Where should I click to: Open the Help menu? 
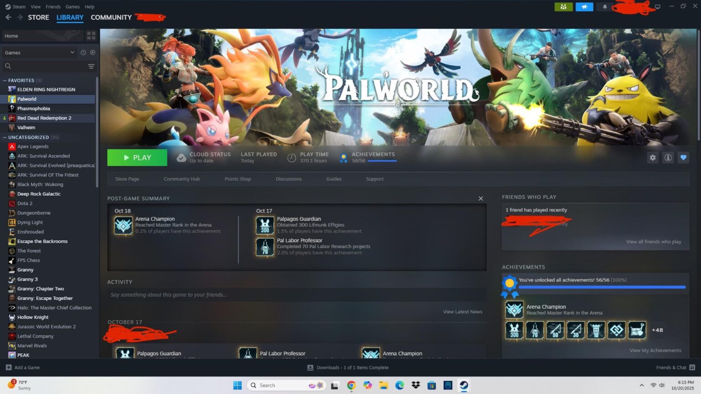(89, 7)
